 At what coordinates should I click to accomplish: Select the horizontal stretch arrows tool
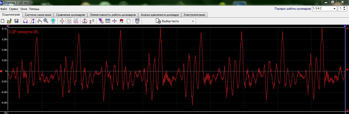[x=25, y=21]
